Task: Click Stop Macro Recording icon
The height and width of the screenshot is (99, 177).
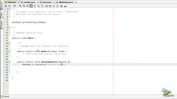Action: tap(58, 6)
